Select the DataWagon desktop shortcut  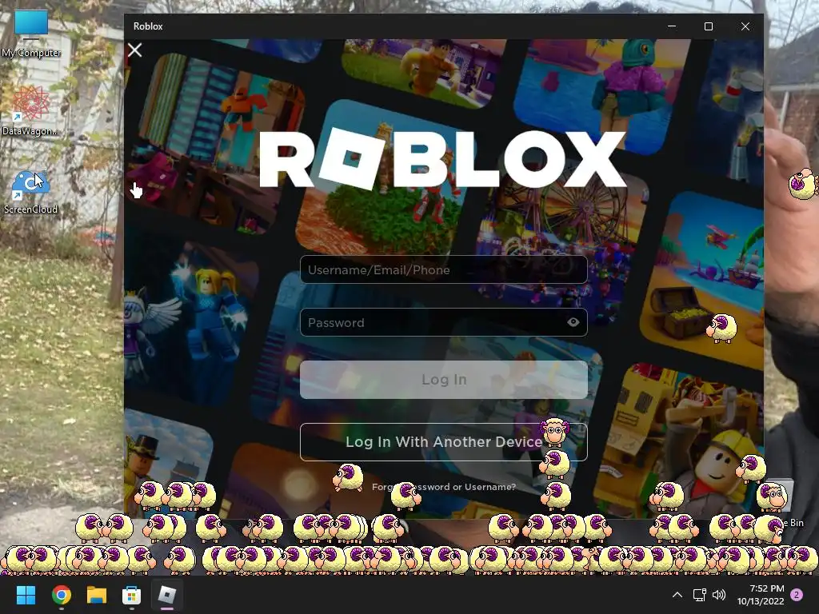coord(31,110)
